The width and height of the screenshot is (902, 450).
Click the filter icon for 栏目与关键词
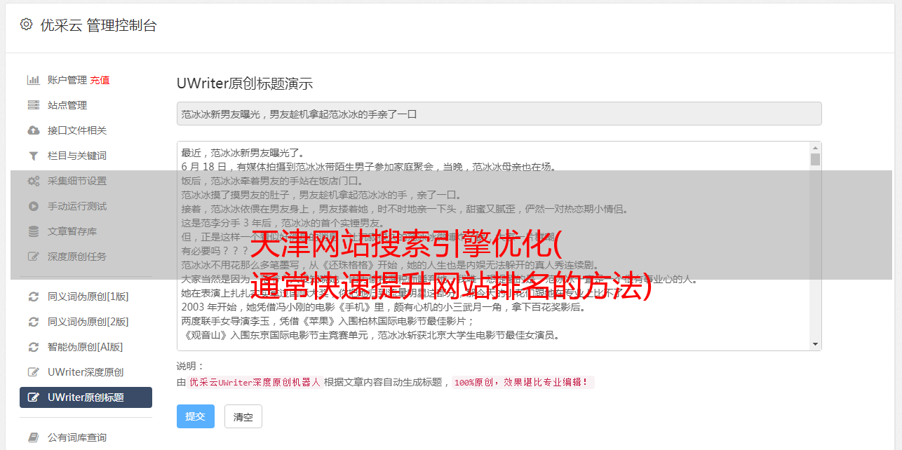(x=33, y=156)
